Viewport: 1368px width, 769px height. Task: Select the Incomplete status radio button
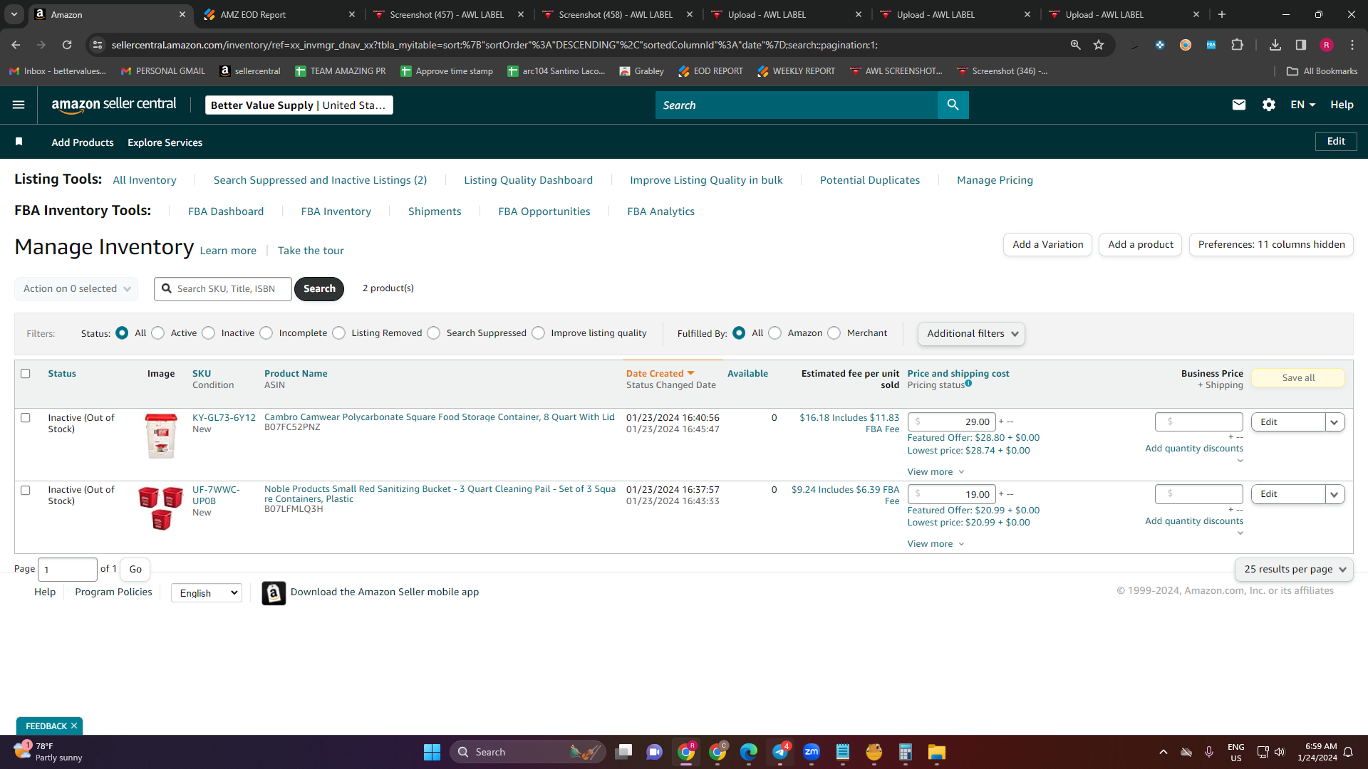click(x=266, y=333)
